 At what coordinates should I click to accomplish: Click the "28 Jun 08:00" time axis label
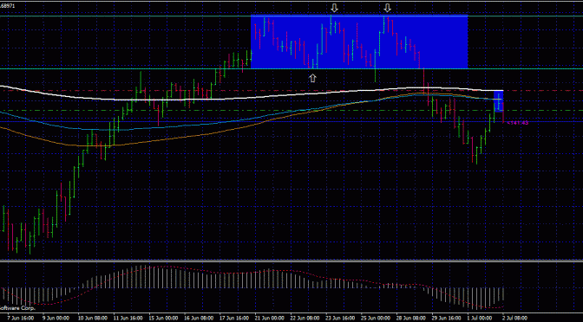pos(410,319)
